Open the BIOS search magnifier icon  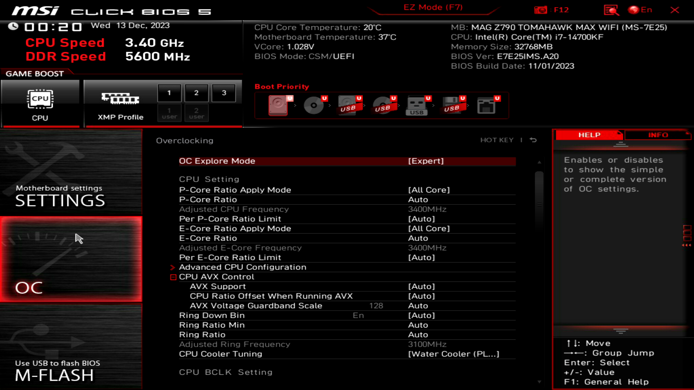tap(611, 10)
